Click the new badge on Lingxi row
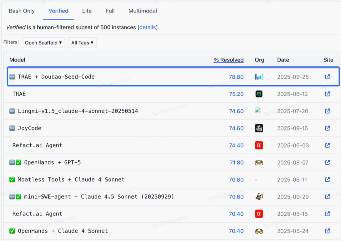This screenshot has width=341, height=241. [x=12, y=111]
